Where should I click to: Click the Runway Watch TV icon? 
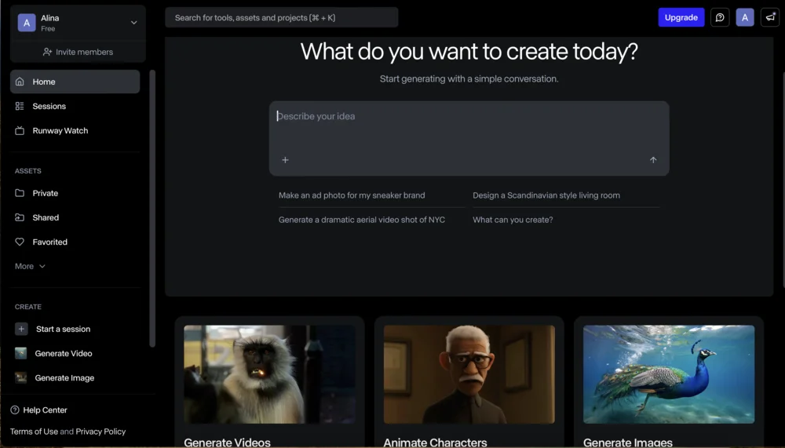click(20, 131)
